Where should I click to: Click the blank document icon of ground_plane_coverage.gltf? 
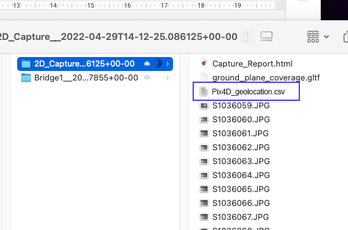click(x=204, y=78)
